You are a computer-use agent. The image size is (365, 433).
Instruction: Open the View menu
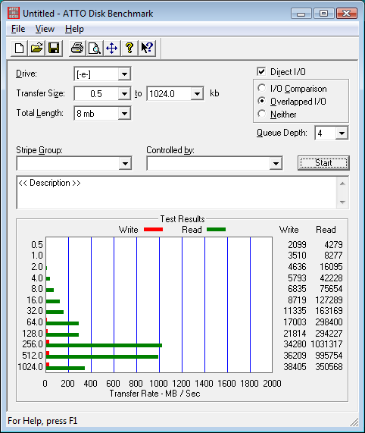pos(45,29)
